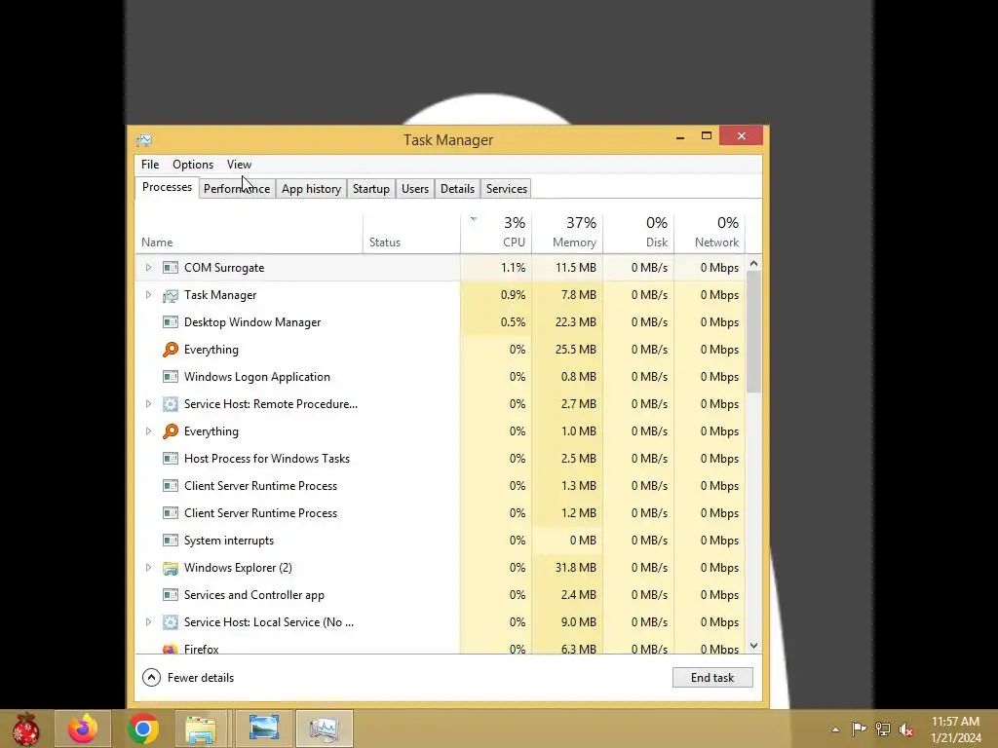
Task: Click the Windows Explorer (2) folder icon
Action: [x=170, y=568]
